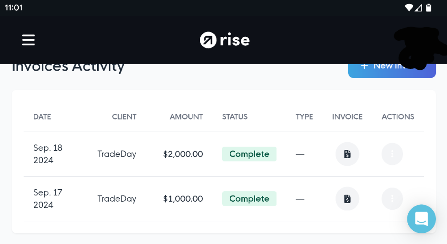This screenshot has width=447, height=244.
Task: Open actions menu for $1,000.00 invoice
Action: [392, 199]
